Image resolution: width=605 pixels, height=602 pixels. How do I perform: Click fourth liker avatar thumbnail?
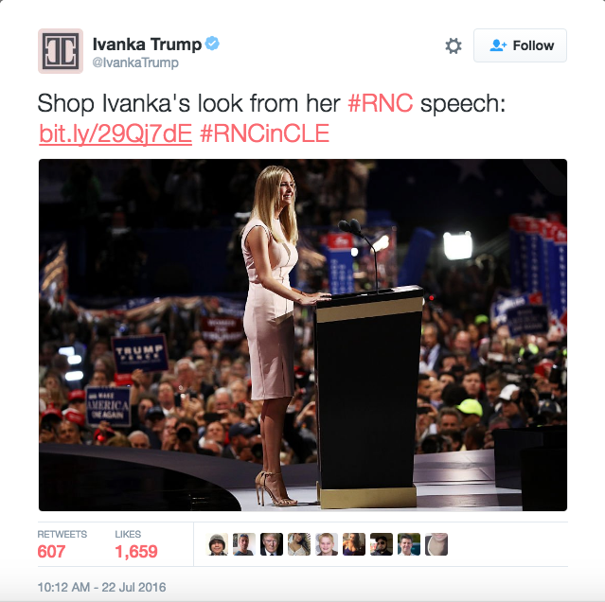tap(299, 544)
